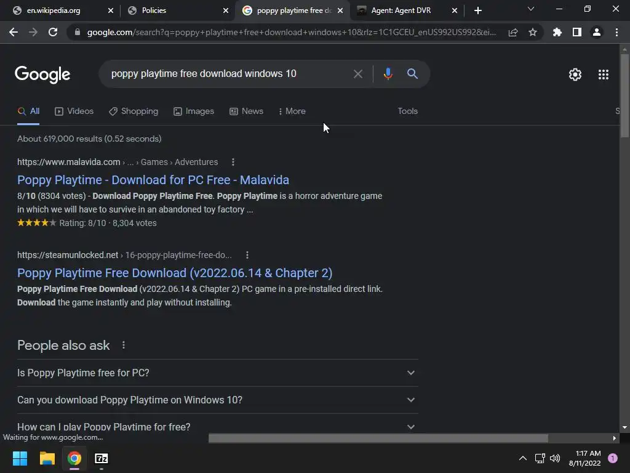This screenshot has width=630, height=473.
Task: Select the All results tab
Action: coord(28,111)
